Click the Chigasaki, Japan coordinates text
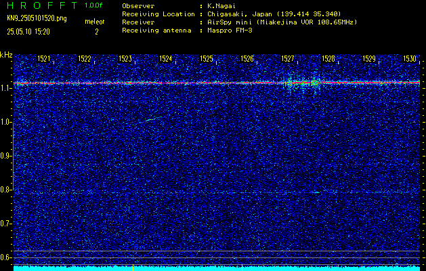This screenshot has width=426, height=271. click(274, 14)
